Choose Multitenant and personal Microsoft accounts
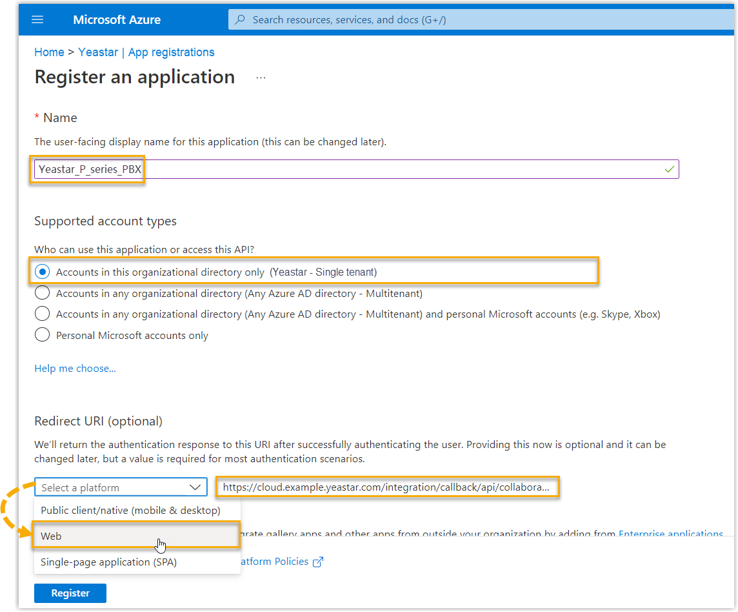The image size is (738, 612). [x=43, y=314]
